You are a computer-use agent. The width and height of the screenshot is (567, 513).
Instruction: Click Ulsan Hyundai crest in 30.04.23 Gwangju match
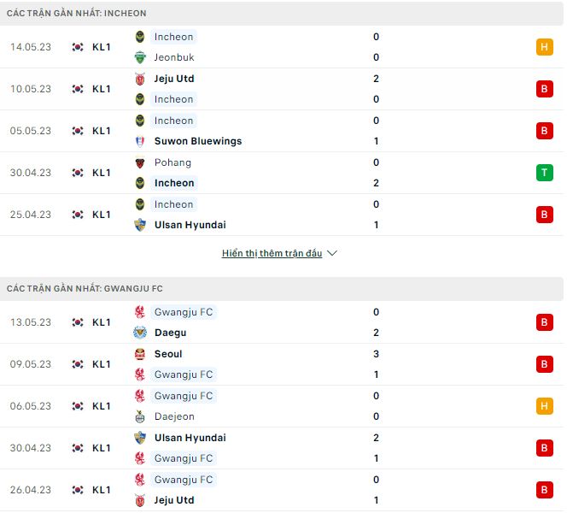click(140, 438)
